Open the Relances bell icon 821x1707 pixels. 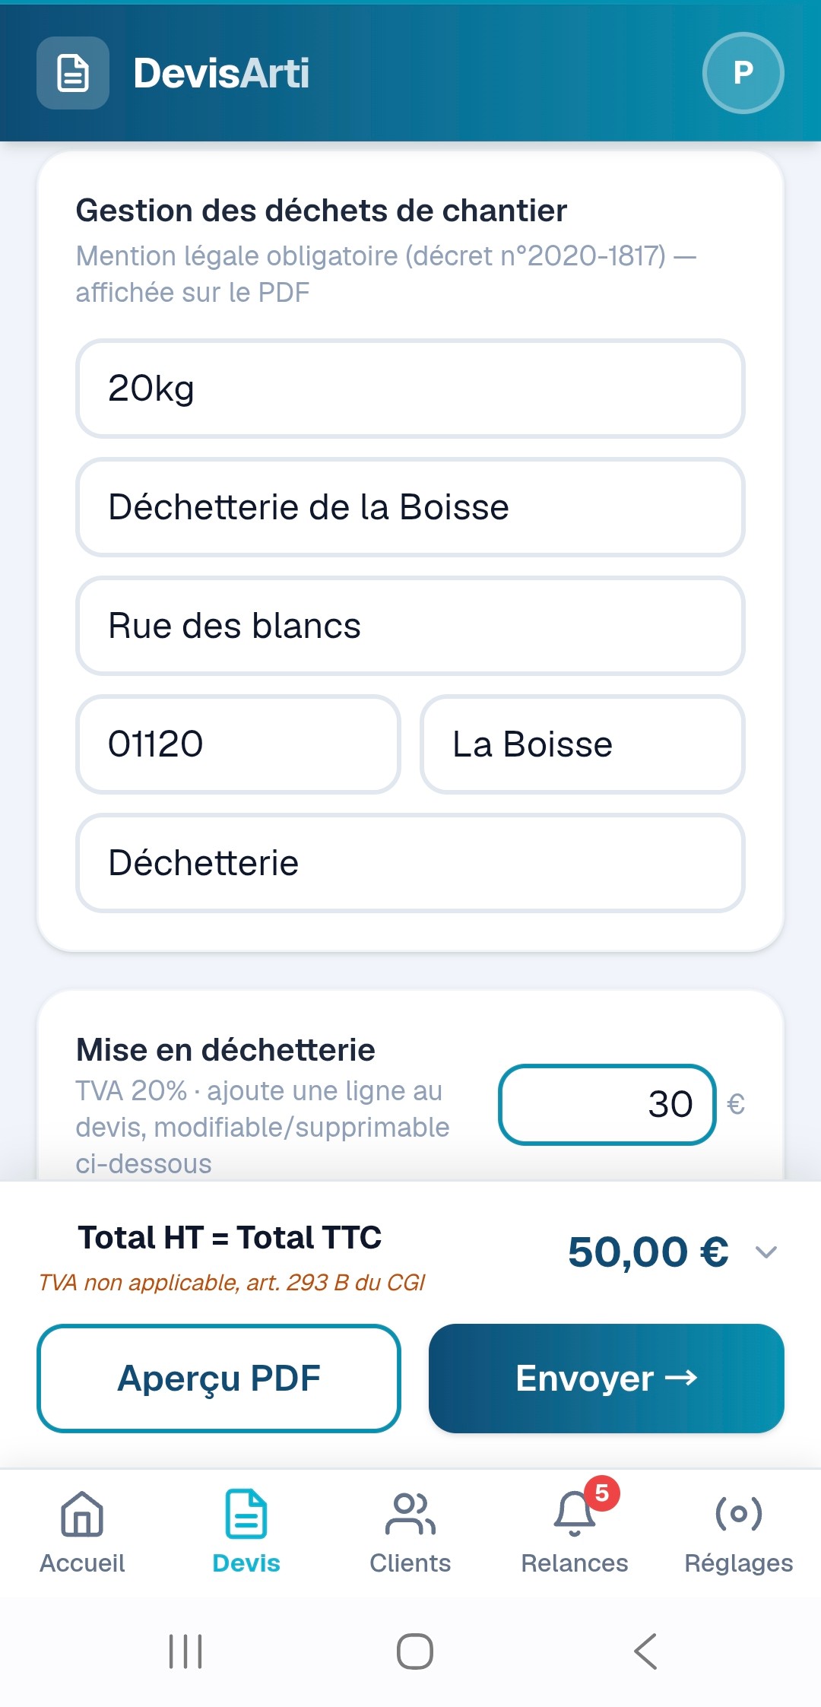(574, 1514)
